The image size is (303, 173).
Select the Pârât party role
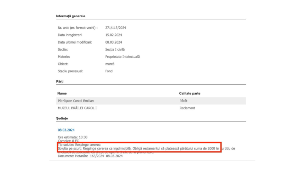[184, 101]
